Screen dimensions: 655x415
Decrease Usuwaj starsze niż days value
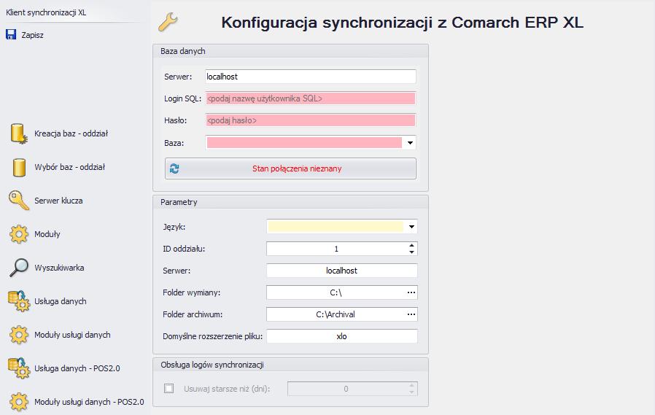coord(411,392)
